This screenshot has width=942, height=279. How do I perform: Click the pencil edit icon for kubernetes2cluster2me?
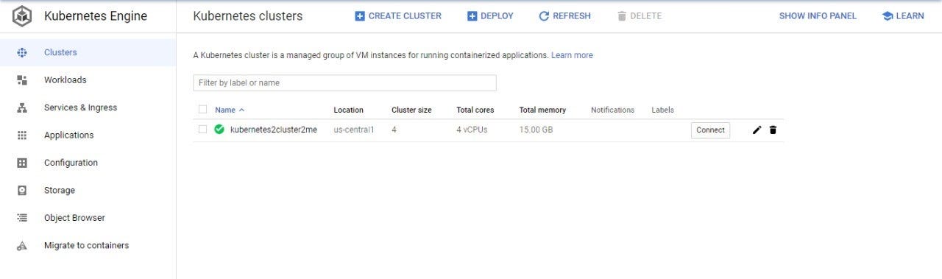click(x=757, y=130)
